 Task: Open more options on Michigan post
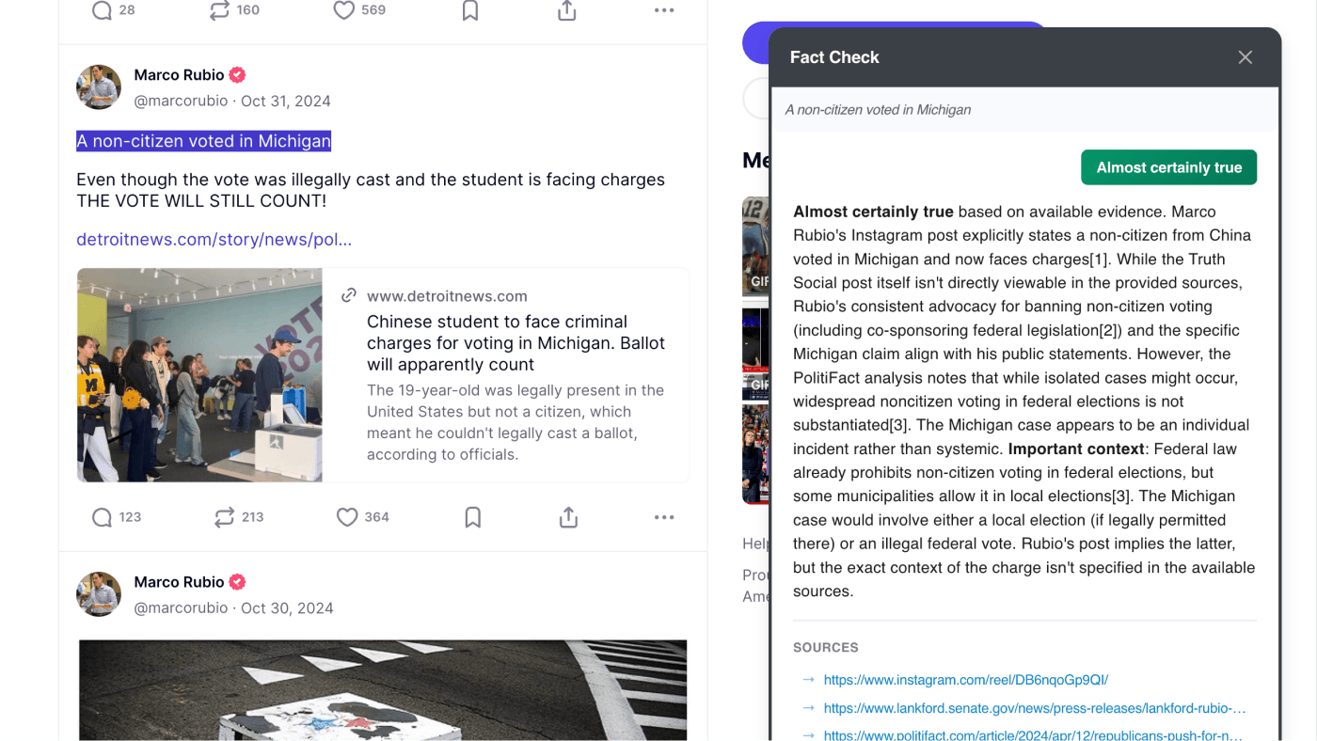click(664, 517)
